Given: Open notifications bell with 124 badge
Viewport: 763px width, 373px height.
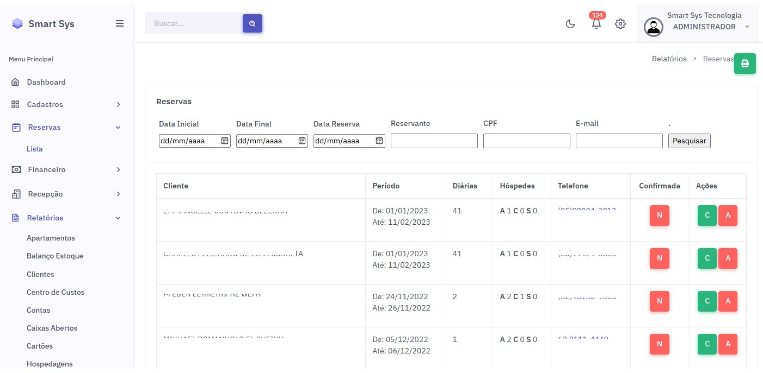Looking at the screenshot, I should click(x=596, y=24).
